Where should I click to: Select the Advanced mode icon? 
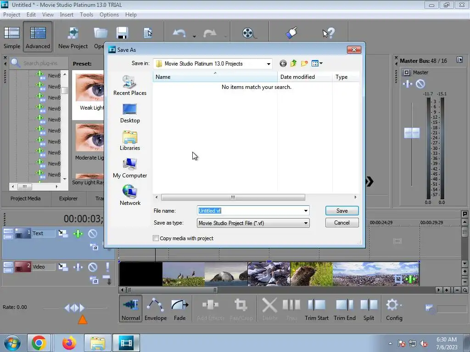(x=38, y=37)
